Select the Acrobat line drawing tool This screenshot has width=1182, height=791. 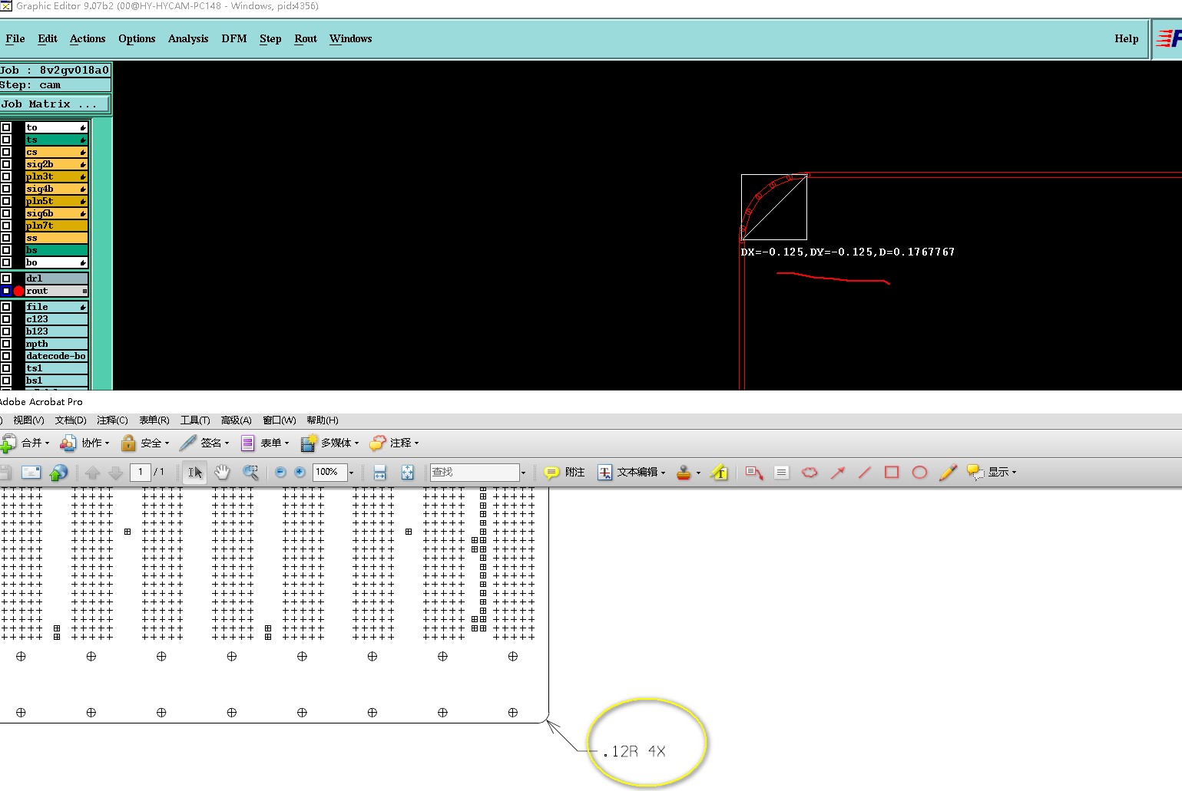pyautogui.click(x=865, y=473)
